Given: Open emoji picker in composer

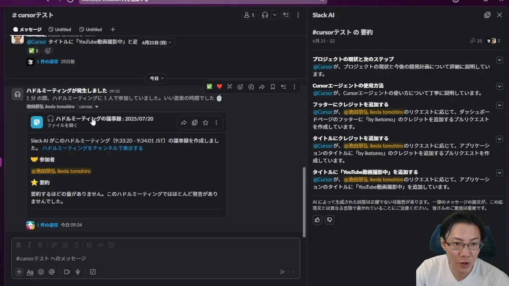Looking at the screenshot, I should [x=41, y=272].
